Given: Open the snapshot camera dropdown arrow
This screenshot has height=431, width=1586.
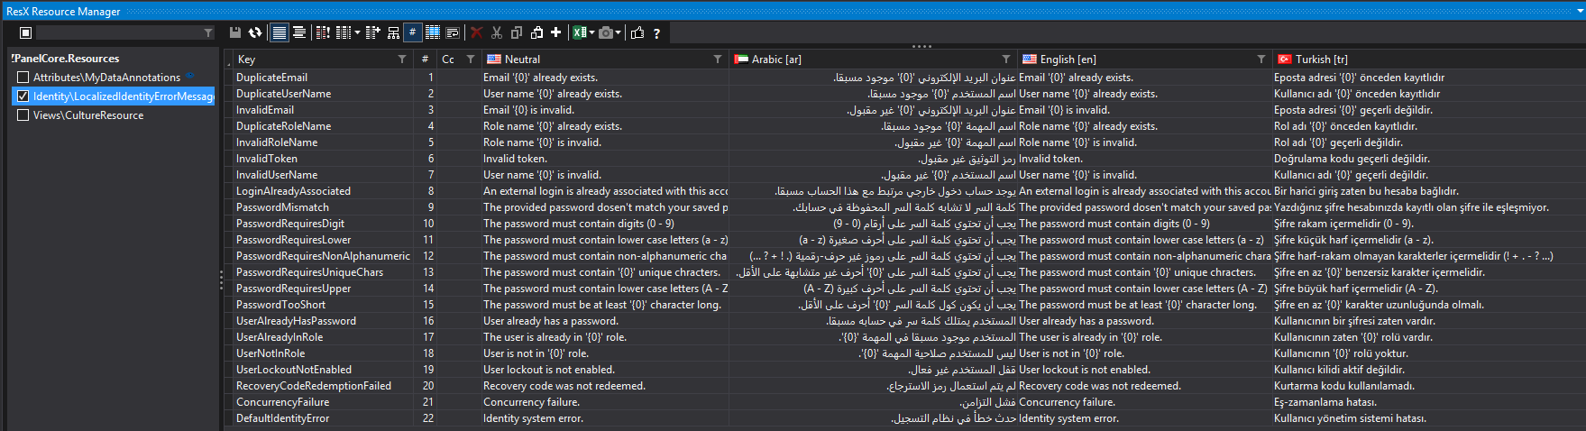Looking at the screenshot, I should (619, 33).
